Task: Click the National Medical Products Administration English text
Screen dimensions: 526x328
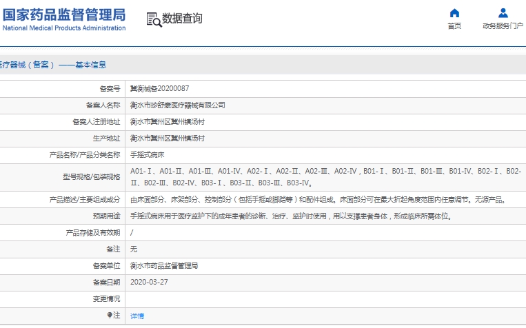Action: (64, 28)
